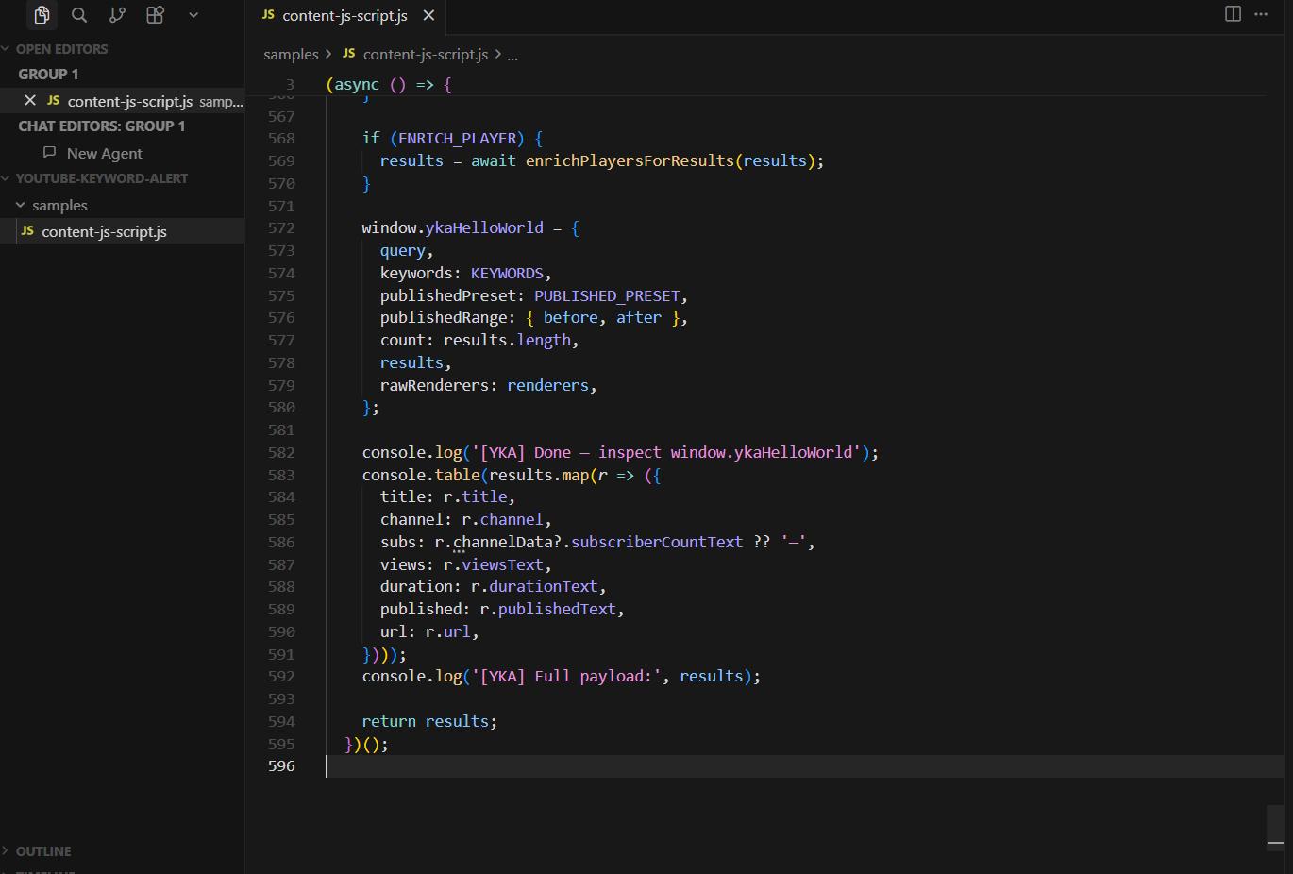
Task: Collapse the Open Editors section
Action: click(x=6, y=49)
